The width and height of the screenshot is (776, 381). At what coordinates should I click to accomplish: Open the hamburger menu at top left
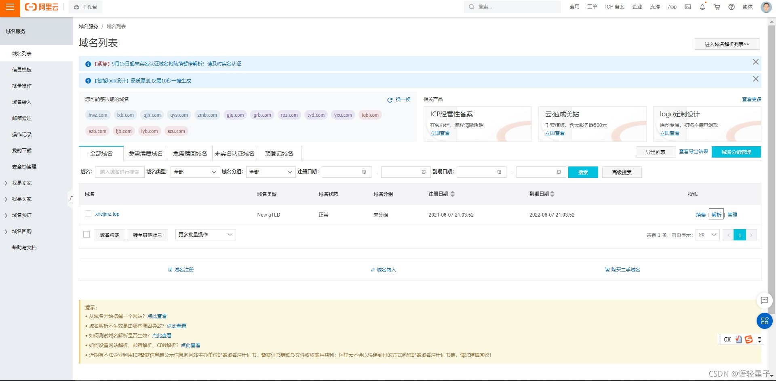click(x=10, y=7)
